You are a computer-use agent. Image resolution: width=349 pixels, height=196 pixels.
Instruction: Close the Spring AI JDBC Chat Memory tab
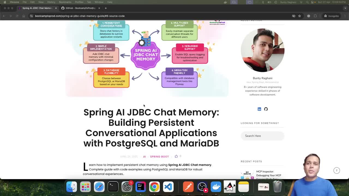coord(56,8)
